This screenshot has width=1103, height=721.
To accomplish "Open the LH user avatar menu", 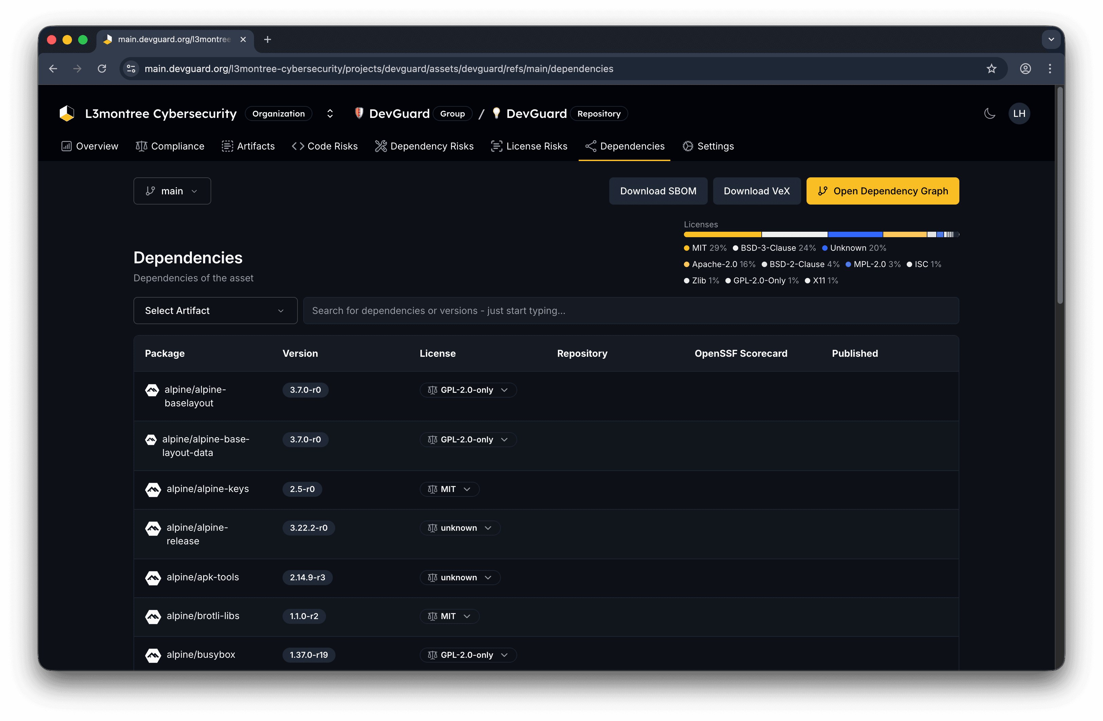I will (x=1019, y=113).
